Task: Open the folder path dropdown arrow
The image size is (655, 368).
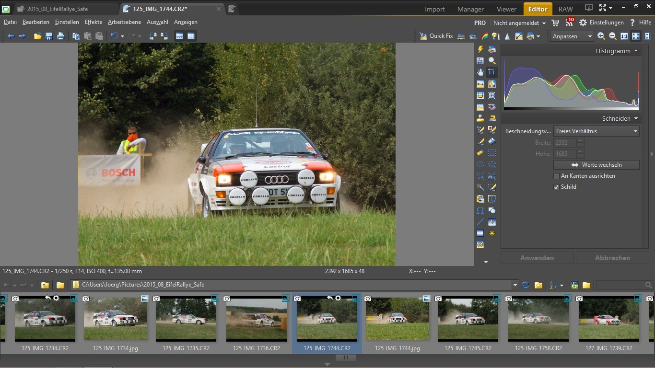Action: (515, 285)
